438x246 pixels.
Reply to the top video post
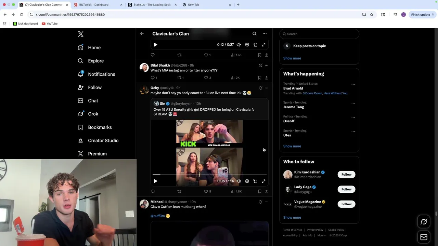[x=153, y=55]
